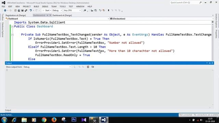Open the TOOLS menu

[63, 6]
